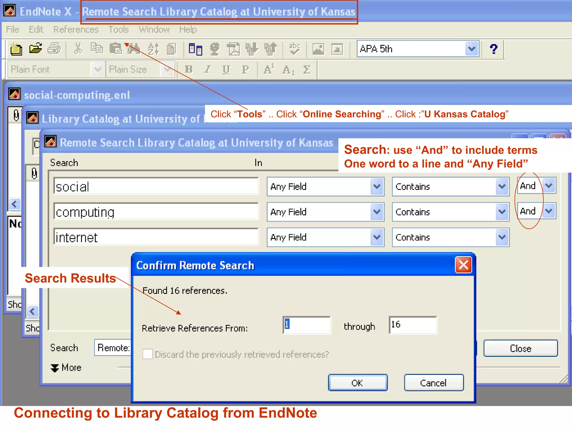Click the Open Library folder icon
Viewport: 572px width, 429px height.
click(x=35, y=49)
